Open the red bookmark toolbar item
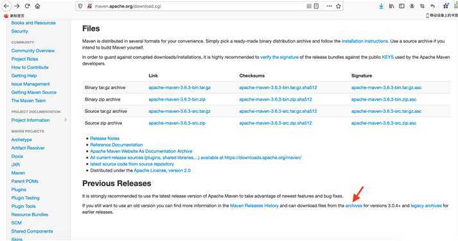 click(14, 16)
